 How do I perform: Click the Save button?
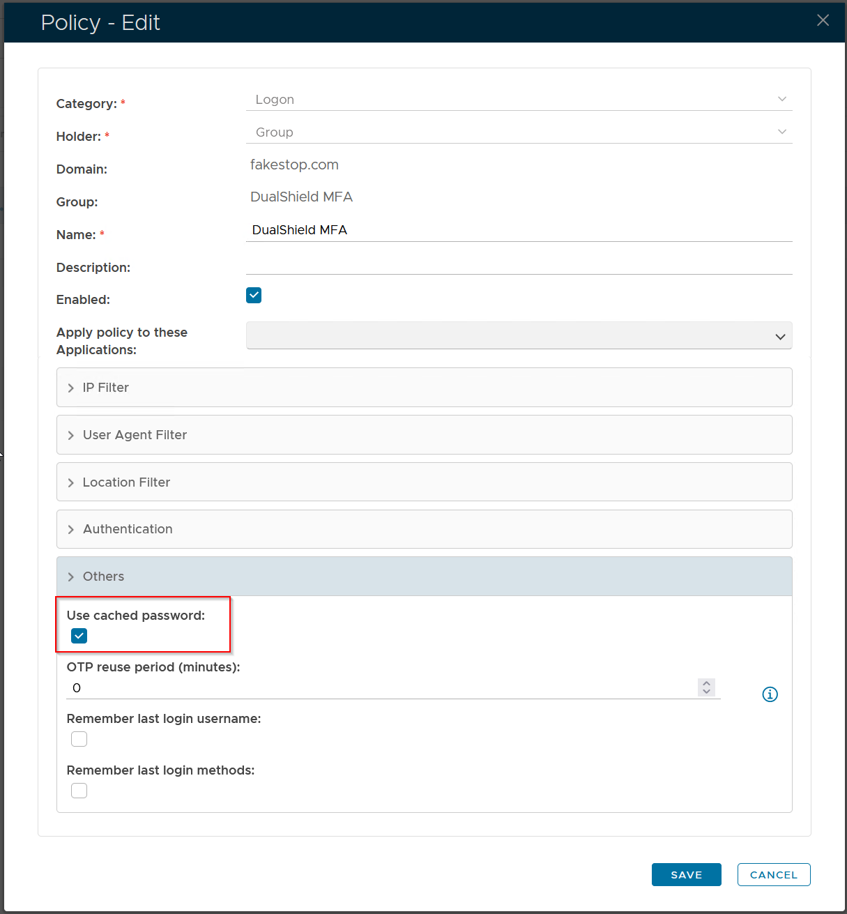point(686,875)
